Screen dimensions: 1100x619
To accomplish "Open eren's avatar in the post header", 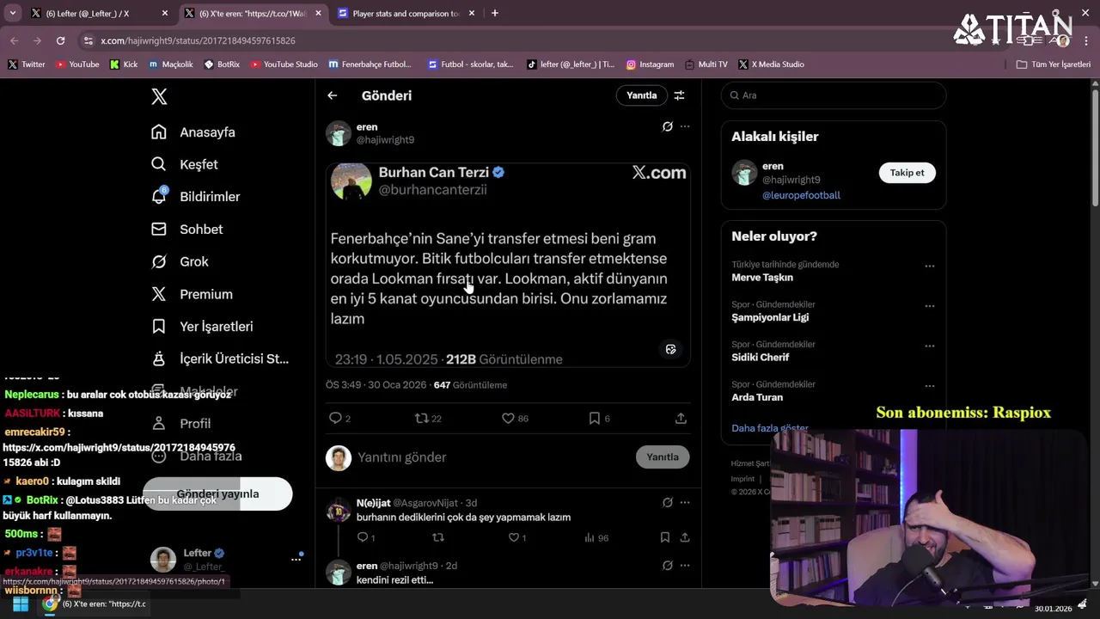I will (339, 133).
